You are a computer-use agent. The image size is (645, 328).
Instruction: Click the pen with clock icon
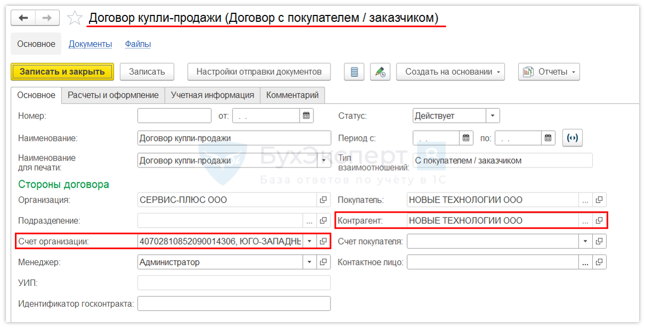click(x=380, y=72)
